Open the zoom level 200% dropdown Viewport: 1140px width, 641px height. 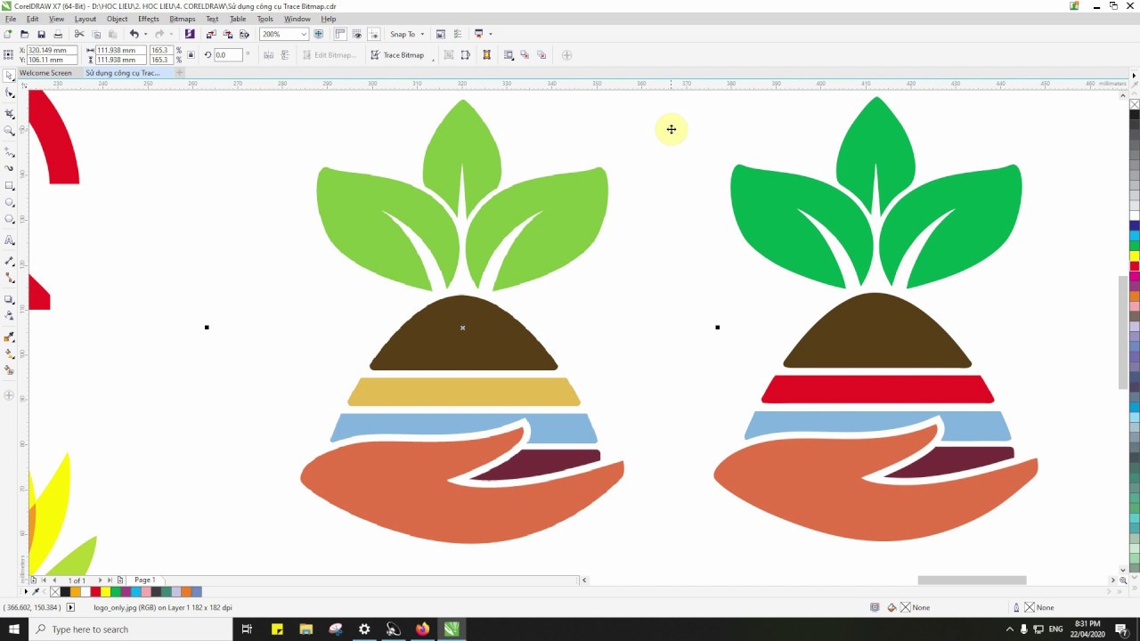coord(304,34)
